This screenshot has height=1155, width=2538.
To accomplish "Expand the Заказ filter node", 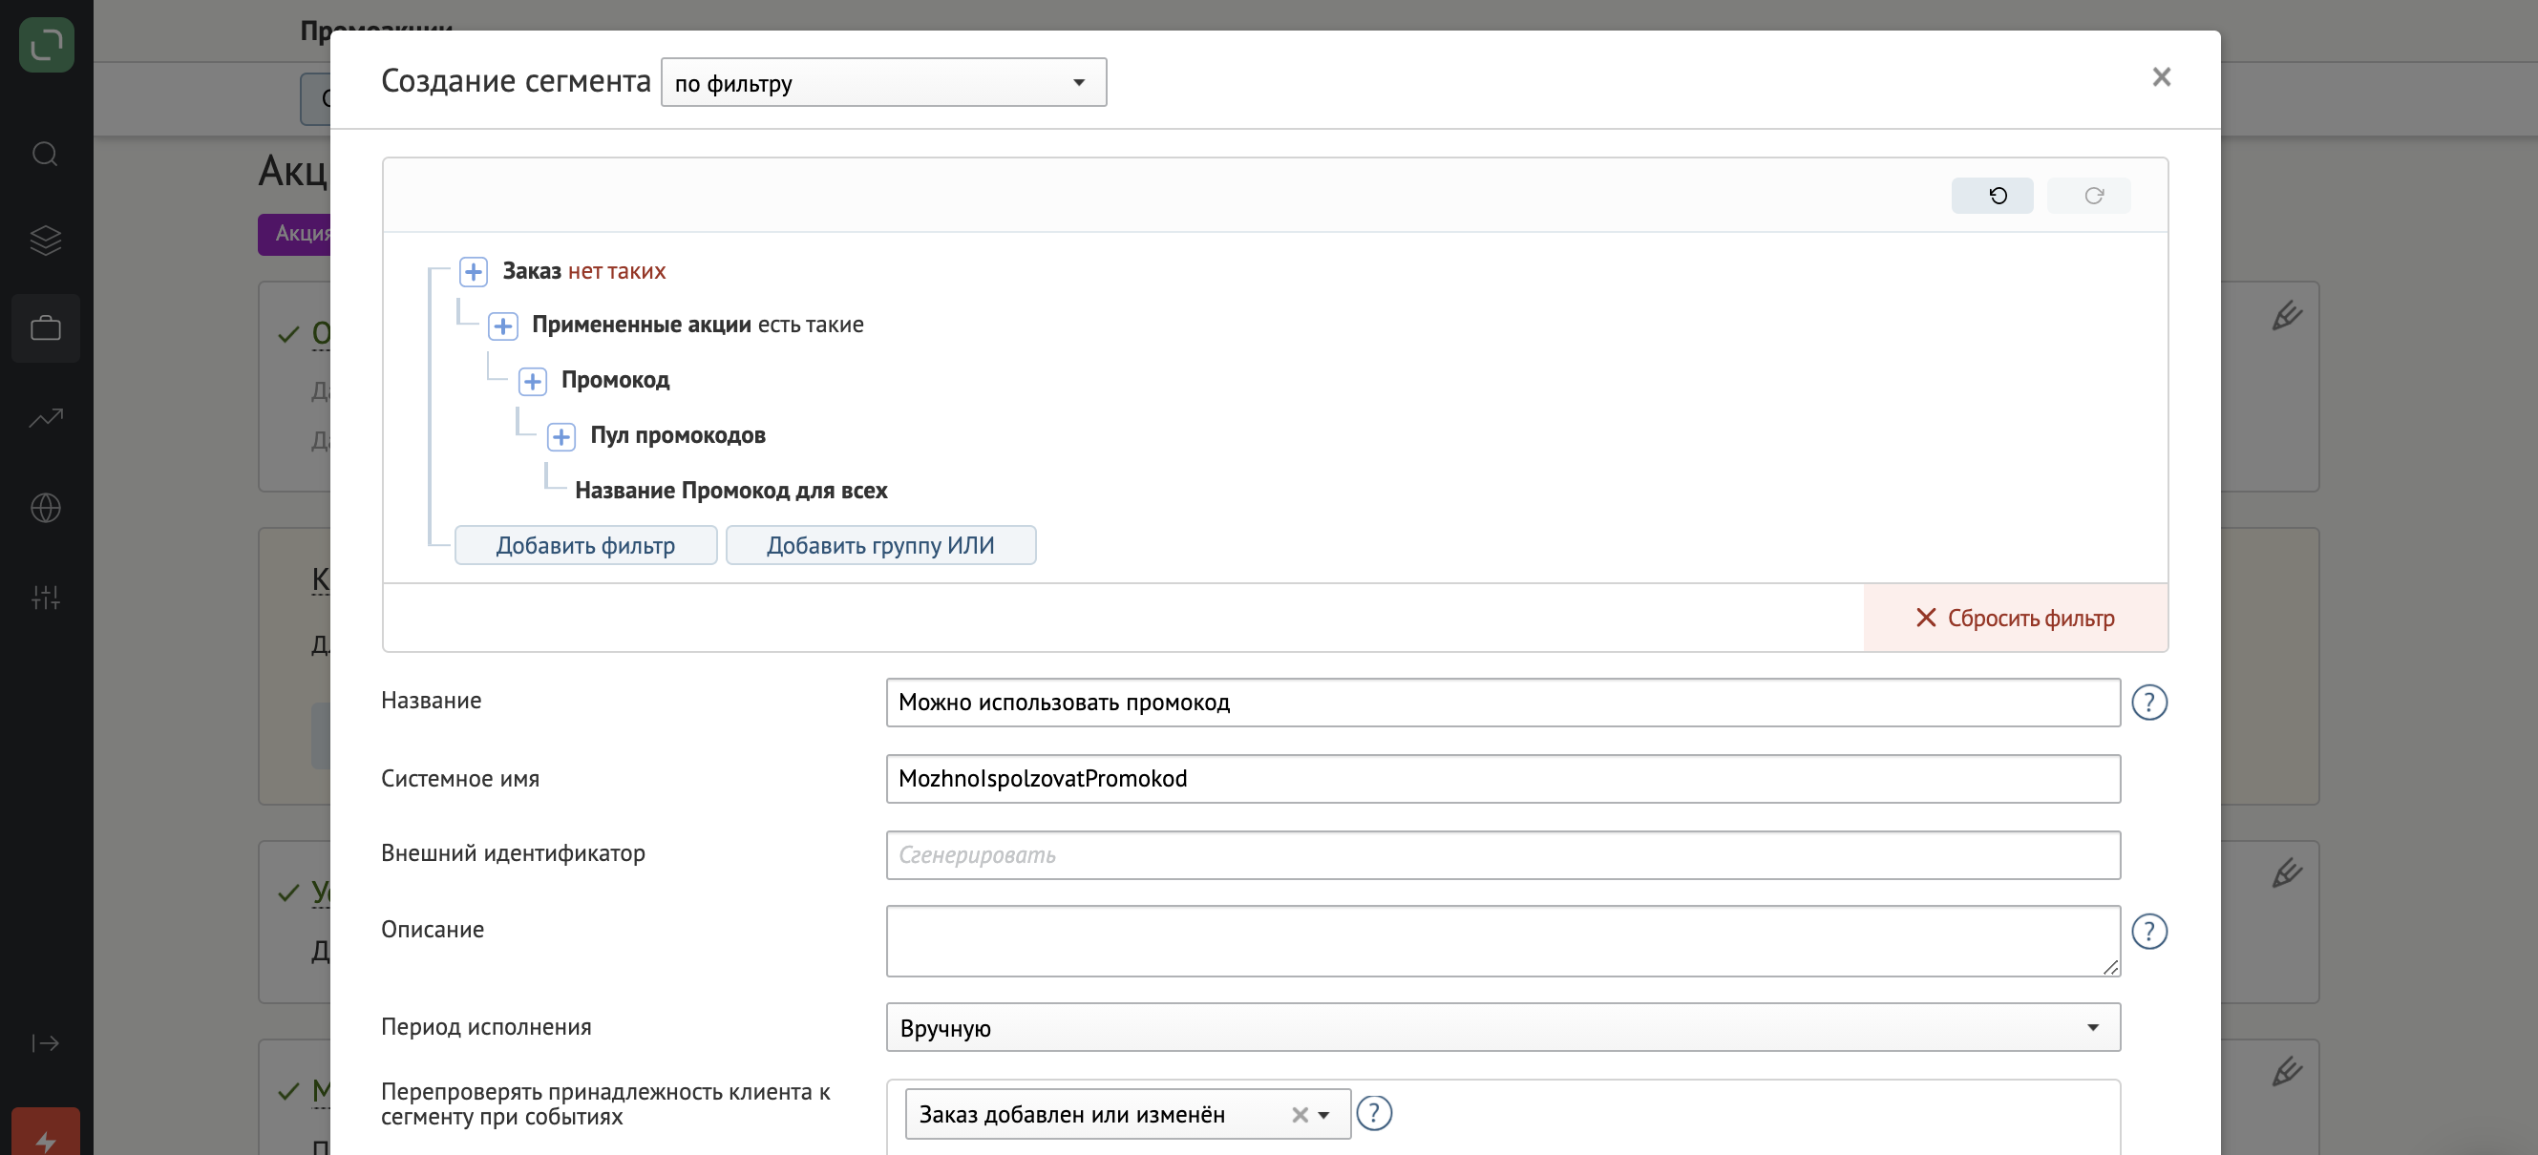I will 474,271.
